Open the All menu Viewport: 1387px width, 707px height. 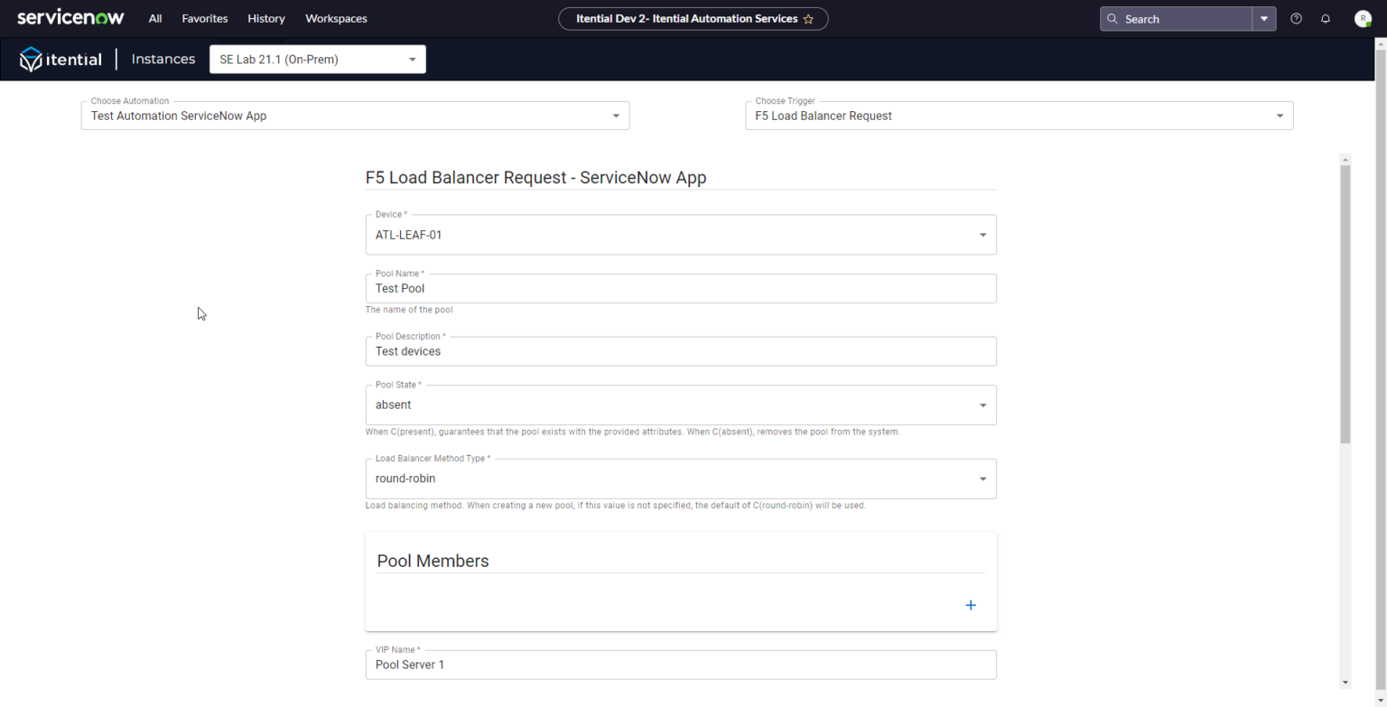(154, 18)
